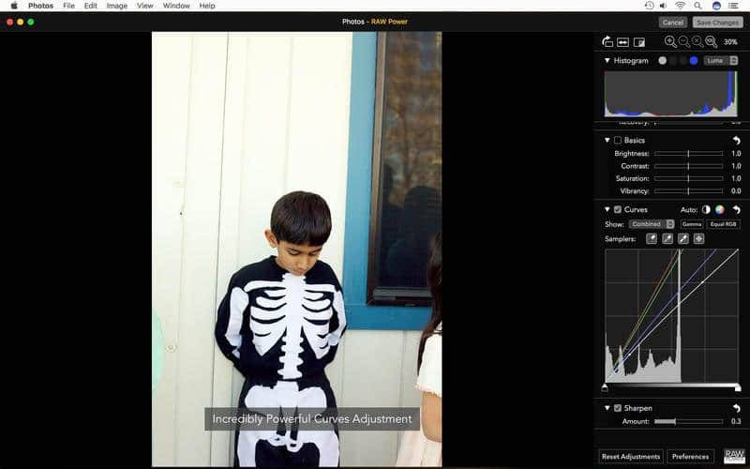The image size is (750, 469).
Task: Collapse the Basics section triangle
Action: point(607,140)
